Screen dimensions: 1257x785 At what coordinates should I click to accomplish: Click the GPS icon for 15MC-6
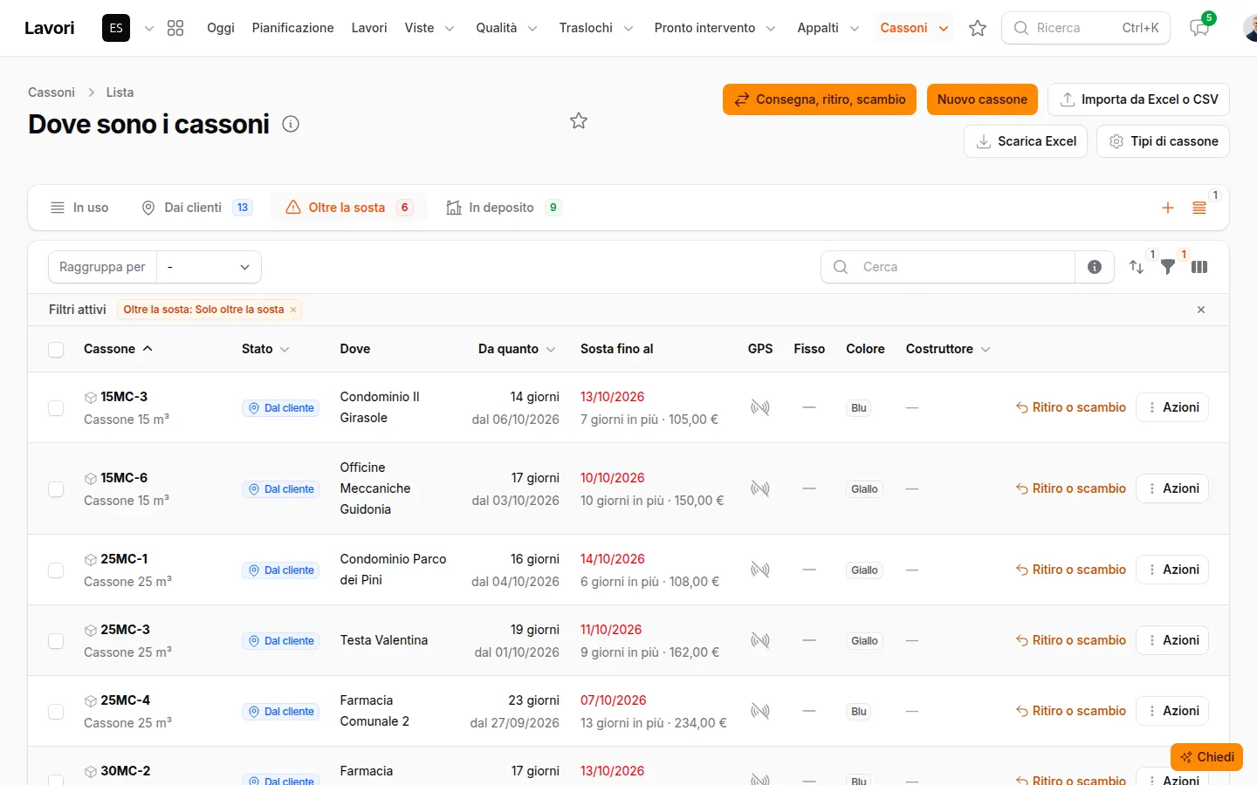click(x=760, y=488)
